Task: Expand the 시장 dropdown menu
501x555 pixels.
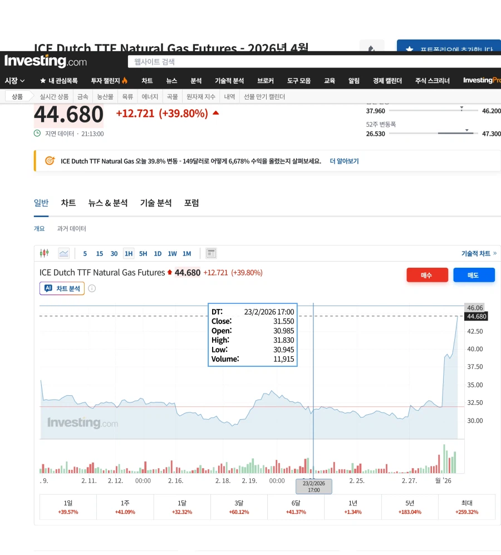Action: 13,80
